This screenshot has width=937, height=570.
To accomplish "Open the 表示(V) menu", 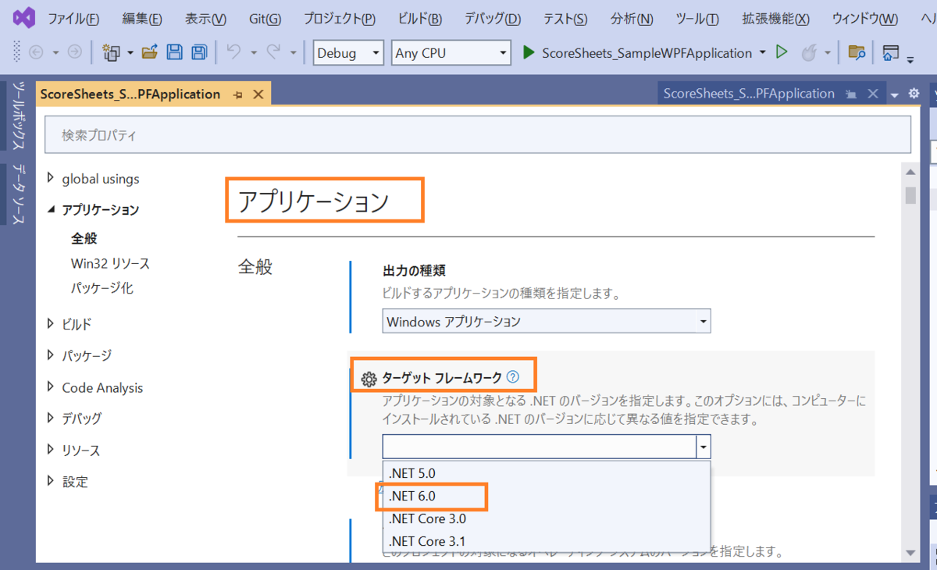I will [205, 19].
